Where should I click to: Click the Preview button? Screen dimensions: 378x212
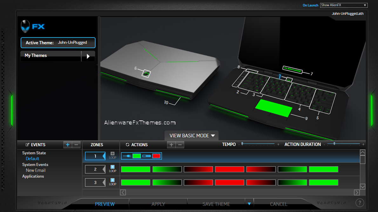pyautogui.click(x=105, y=204)
